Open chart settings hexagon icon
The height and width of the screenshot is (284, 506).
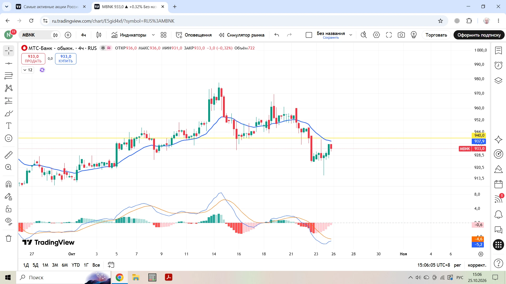(376, 35)
